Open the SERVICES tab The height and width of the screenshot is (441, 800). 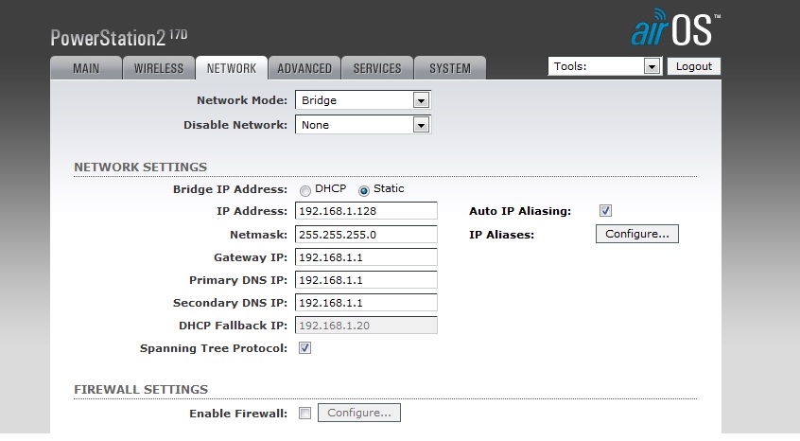click(x=377, y=68)
